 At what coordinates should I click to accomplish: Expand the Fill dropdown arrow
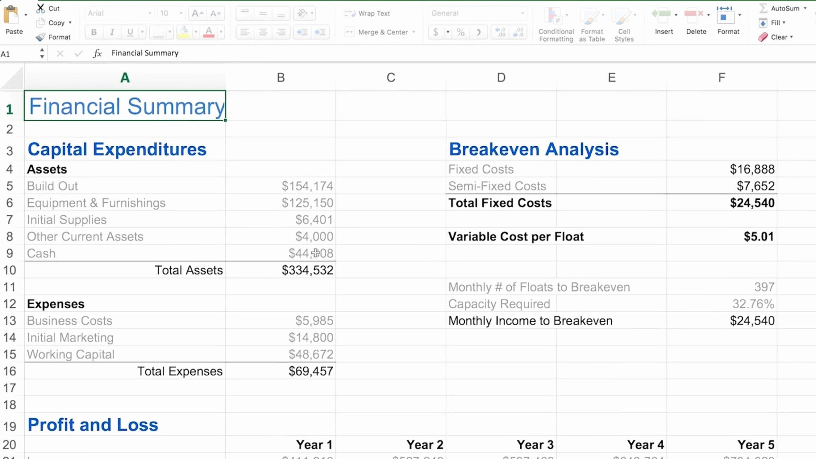coord(784,23)
